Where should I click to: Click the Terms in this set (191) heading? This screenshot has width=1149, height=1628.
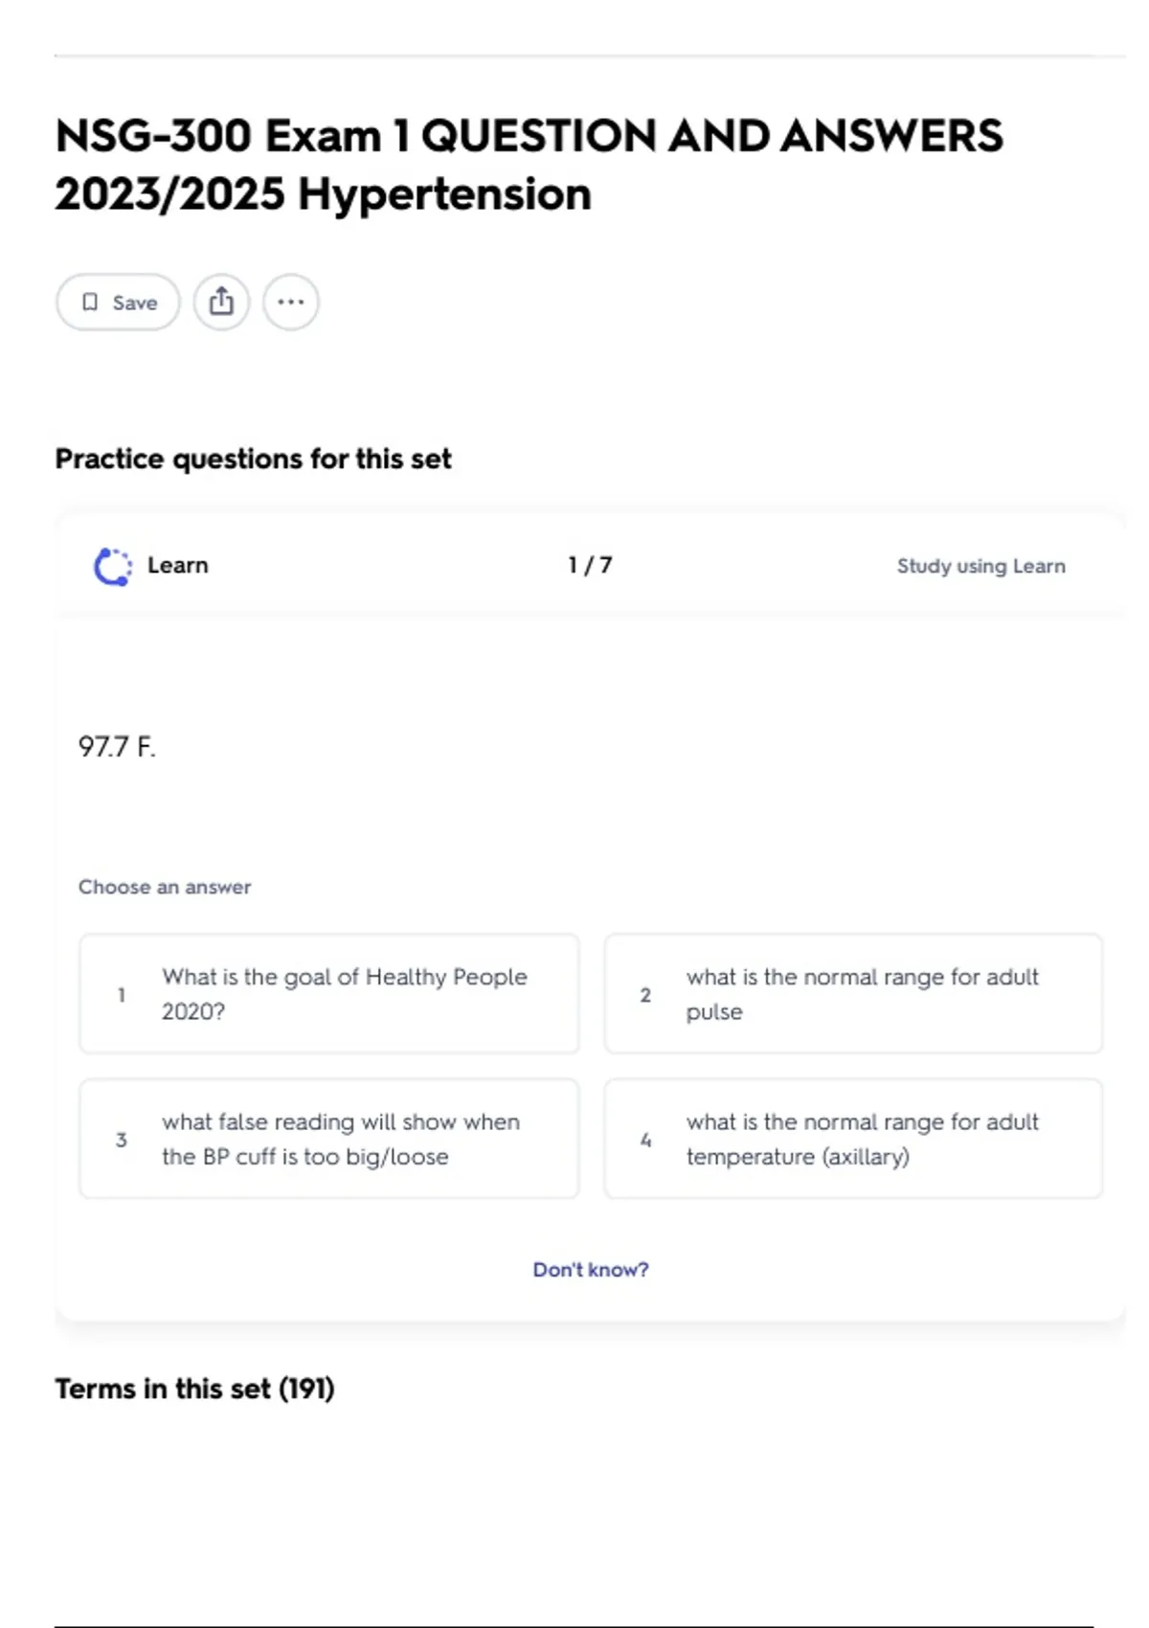pos(194,1389)
